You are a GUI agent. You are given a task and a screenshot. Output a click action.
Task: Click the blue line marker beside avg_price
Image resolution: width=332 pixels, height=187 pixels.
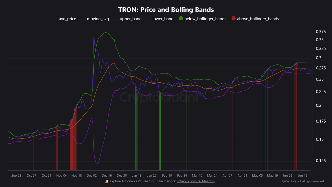pyautogui.click(x=55, y=19)
